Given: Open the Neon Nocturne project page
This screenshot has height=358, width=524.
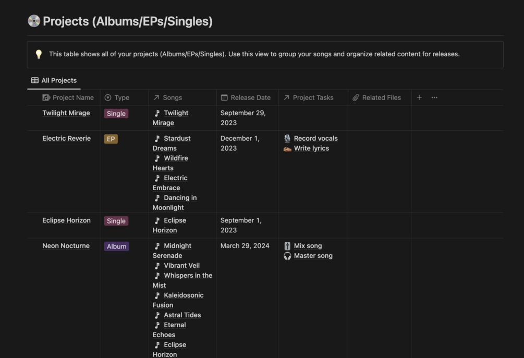Looking at the screenshot, I should click(x=66, y=246).
